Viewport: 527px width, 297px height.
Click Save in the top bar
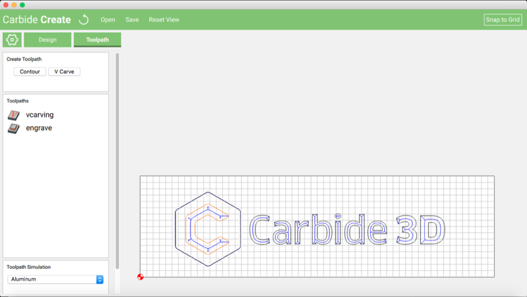[132, 20]
